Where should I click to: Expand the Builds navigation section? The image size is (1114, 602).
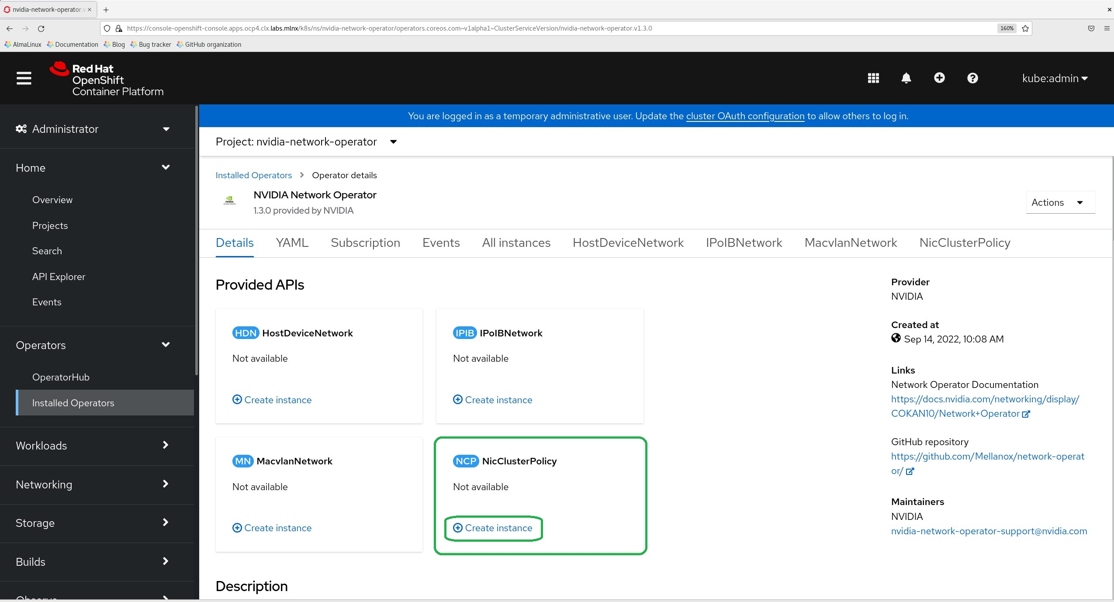(x=93, y=562)
